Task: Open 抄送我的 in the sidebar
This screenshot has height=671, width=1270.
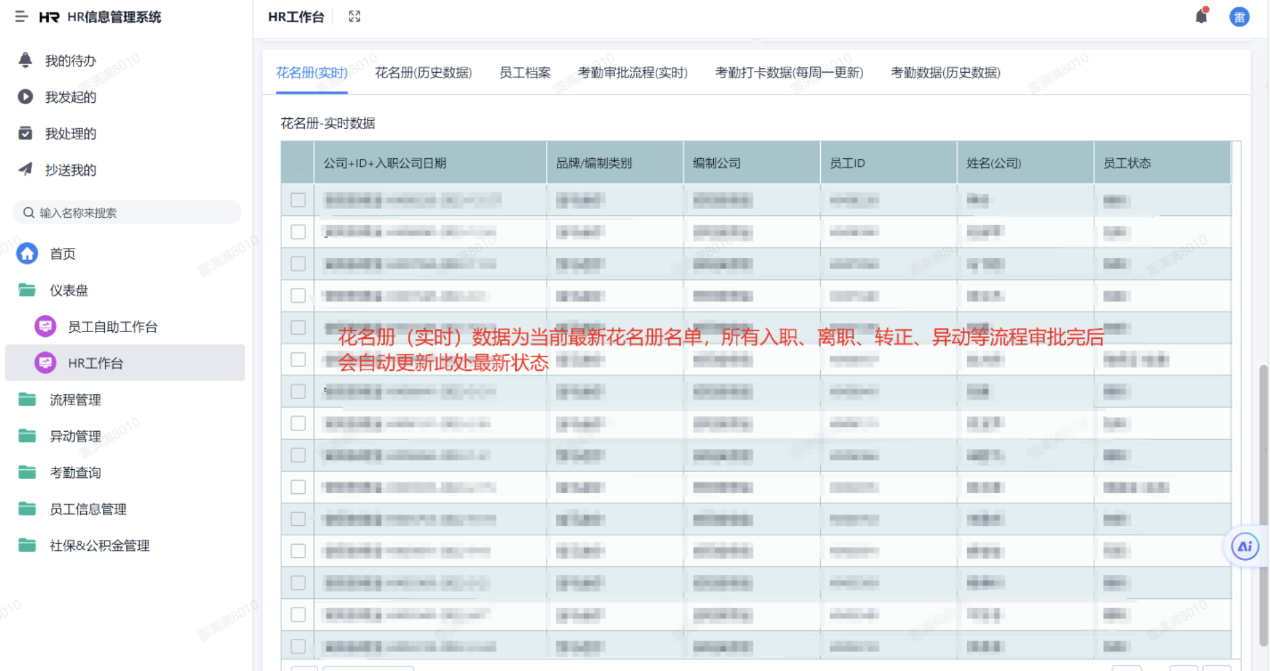Action: (x=70, y=170)
